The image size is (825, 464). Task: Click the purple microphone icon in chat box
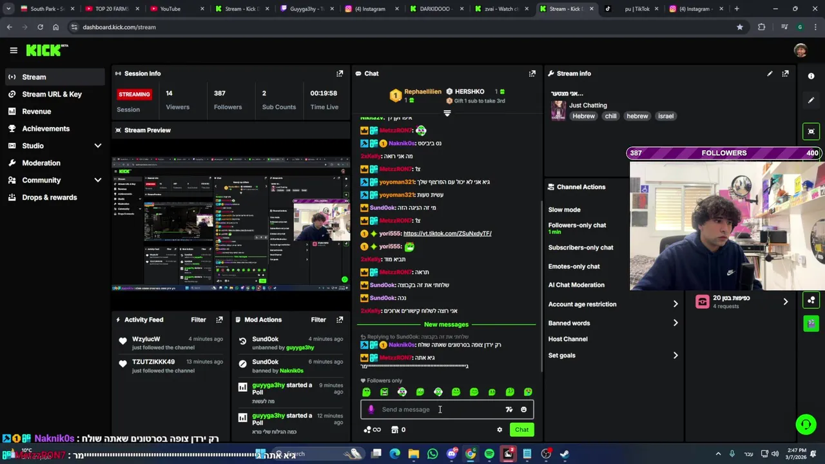371,409
